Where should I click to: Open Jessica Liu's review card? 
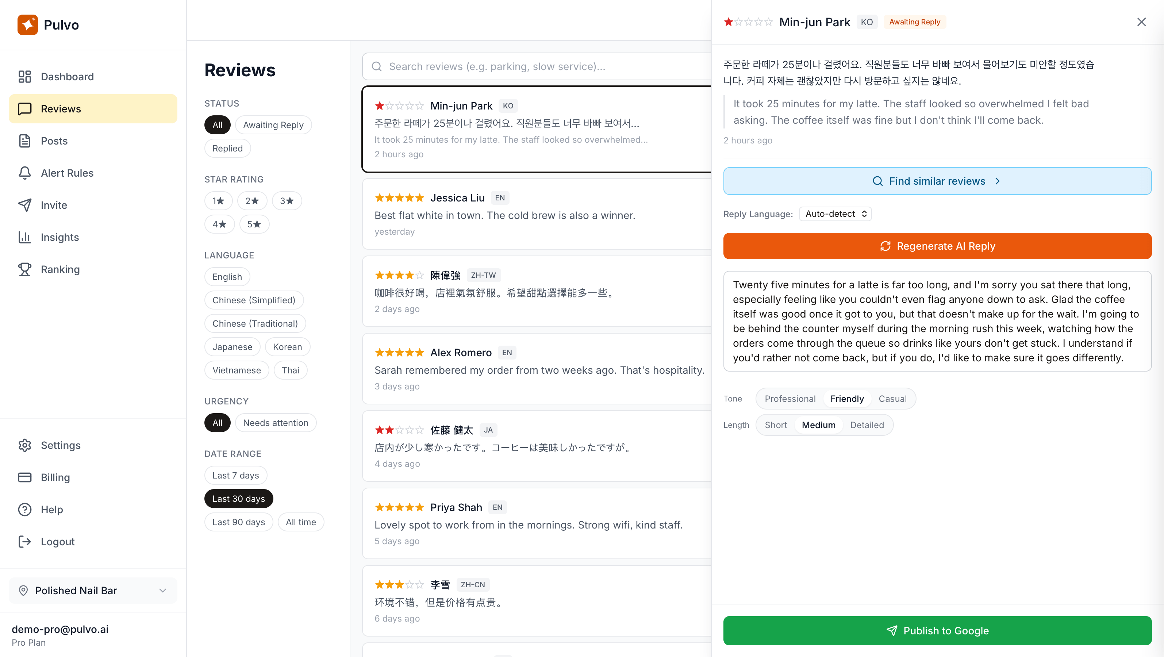point(537,214)
